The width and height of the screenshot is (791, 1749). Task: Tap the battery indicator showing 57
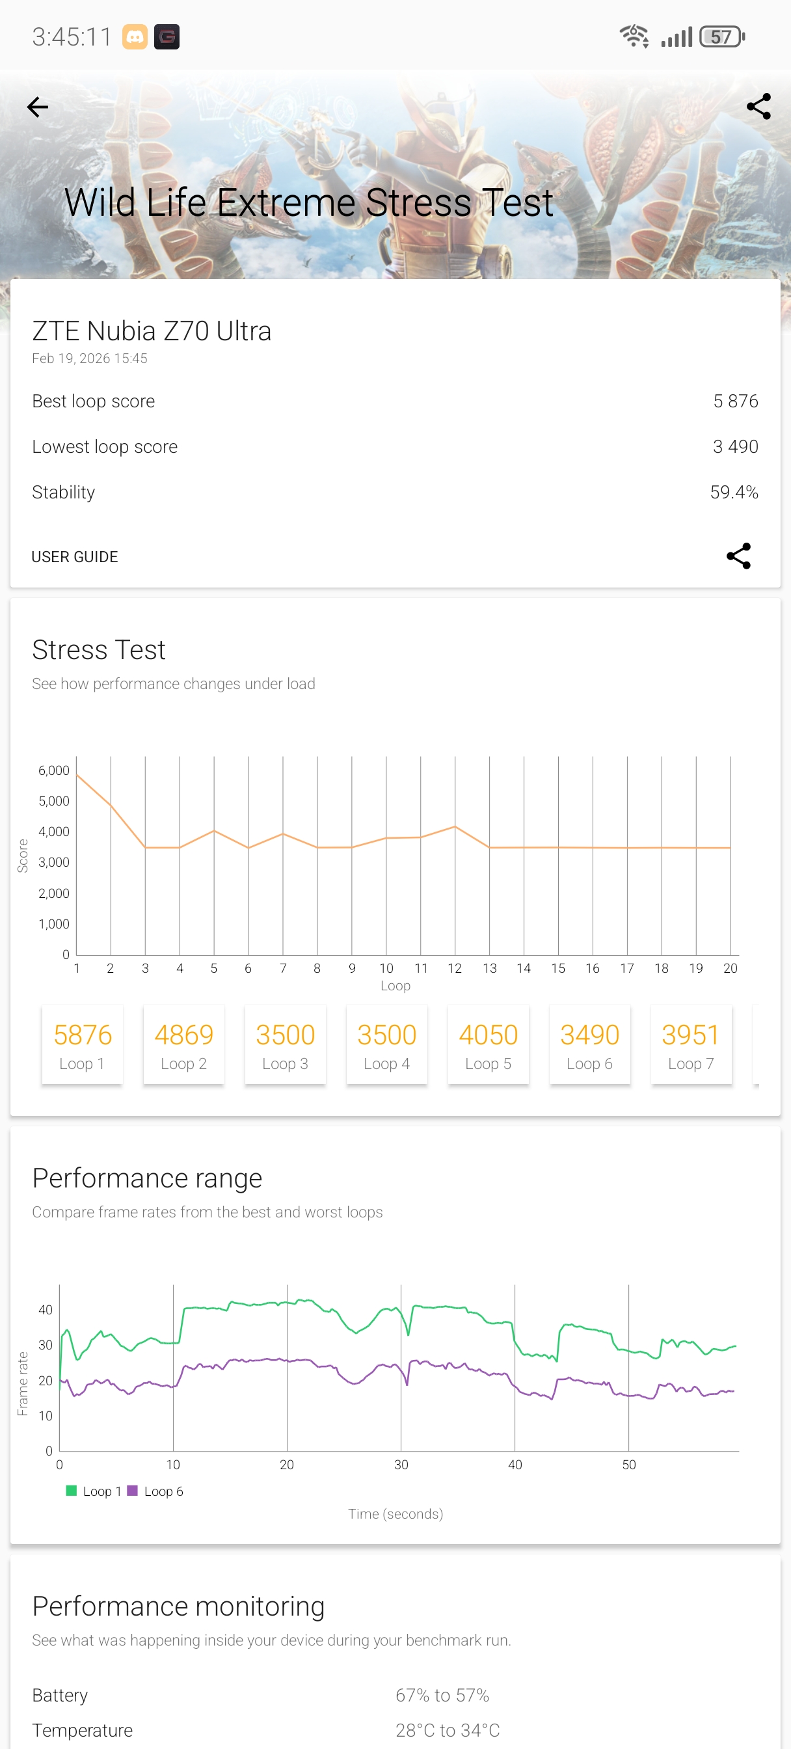(x=723, y=36)
